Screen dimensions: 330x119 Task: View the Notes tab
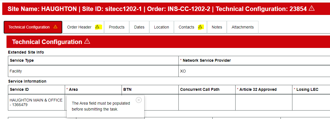click(x=217, y=27)
